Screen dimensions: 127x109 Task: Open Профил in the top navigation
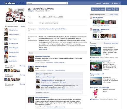106,3
